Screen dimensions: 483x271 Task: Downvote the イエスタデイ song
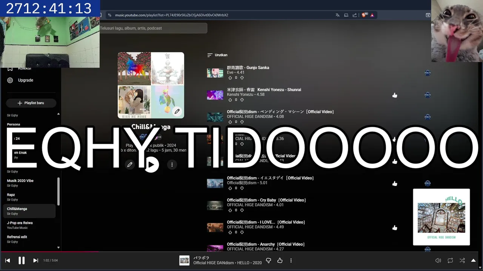click(242, 188)
